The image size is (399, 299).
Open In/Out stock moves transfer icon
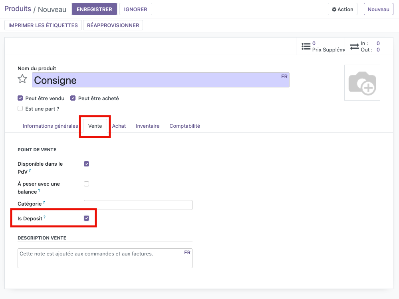point(355,46)
